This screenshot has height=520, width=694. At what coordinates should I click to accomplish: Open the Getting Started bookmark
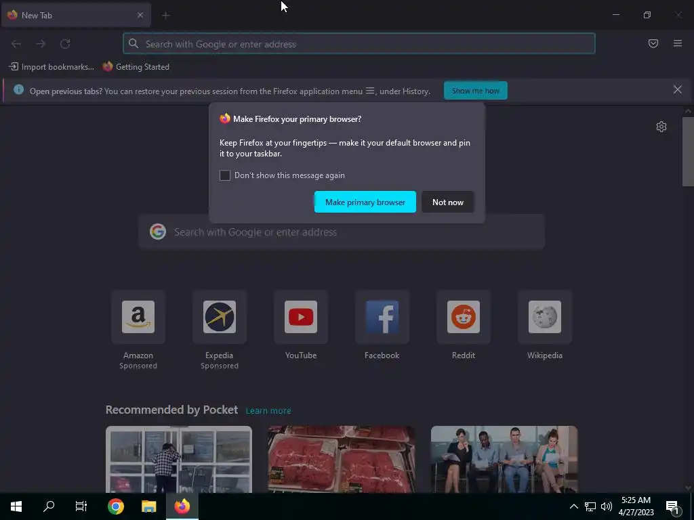pyautogui.click(x=136, y=67)
